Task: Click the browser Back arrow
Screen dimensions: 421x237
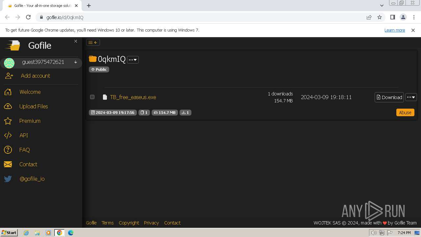Action: (7, 17)
